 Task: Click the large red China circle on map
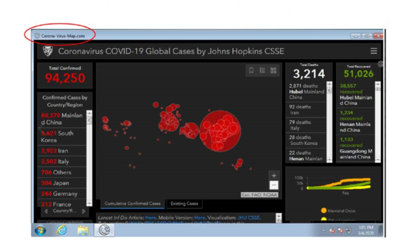coord(220,131)
